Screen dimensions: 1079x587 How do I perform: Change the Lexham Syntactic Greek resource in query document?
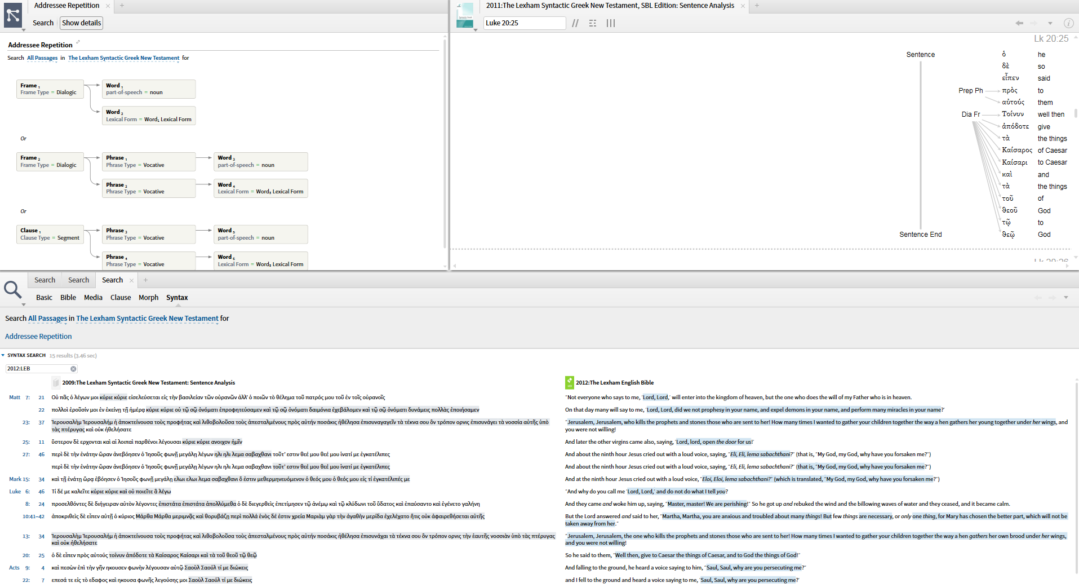coord(124,58)
